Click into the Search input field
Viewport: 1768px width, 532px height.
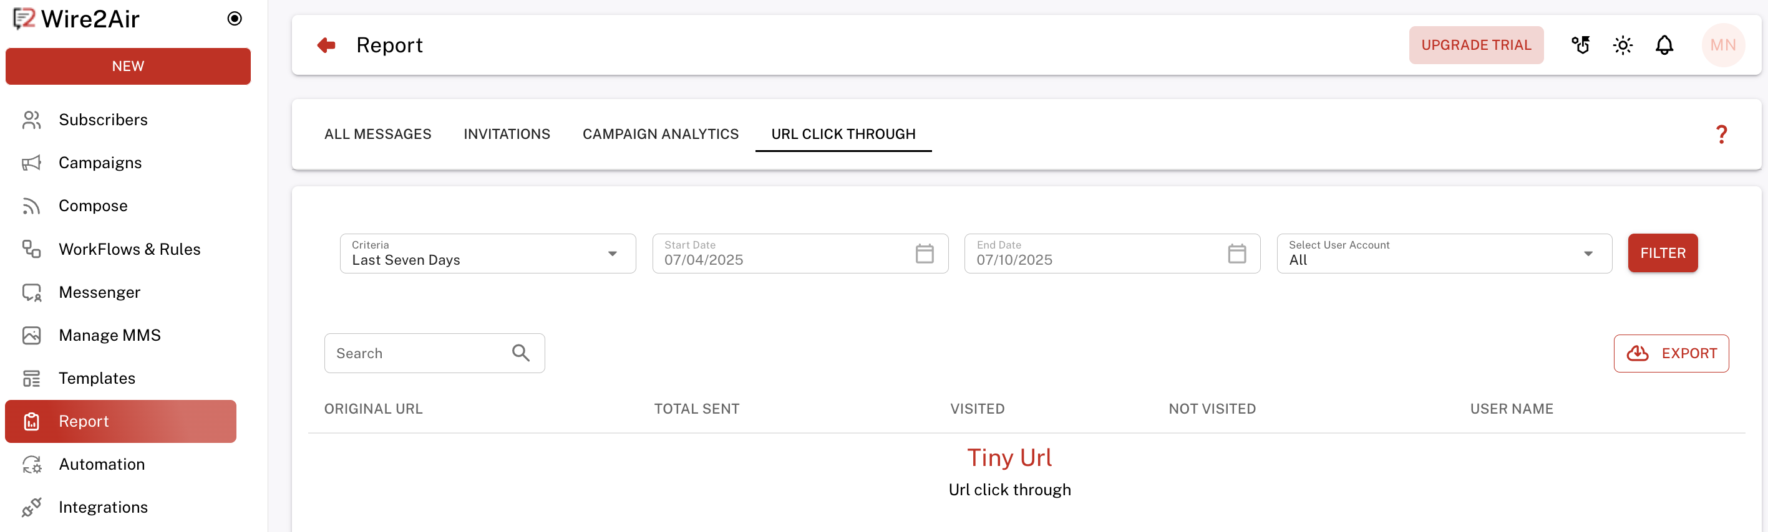[x=419, y=353]
